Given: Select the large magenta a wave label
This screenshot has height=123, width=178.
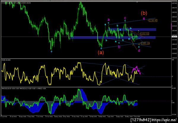Looking at the screenshot, I should [x=109, y=20].
